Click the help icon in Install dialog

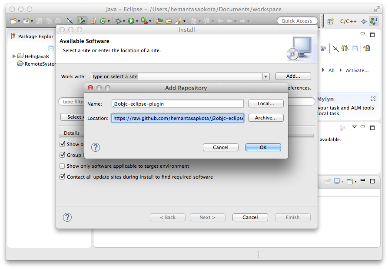(x=67, y=217)
